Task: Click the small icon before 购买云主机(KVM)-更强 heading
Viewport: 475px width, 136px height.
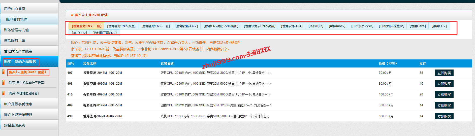Action: 72,15
